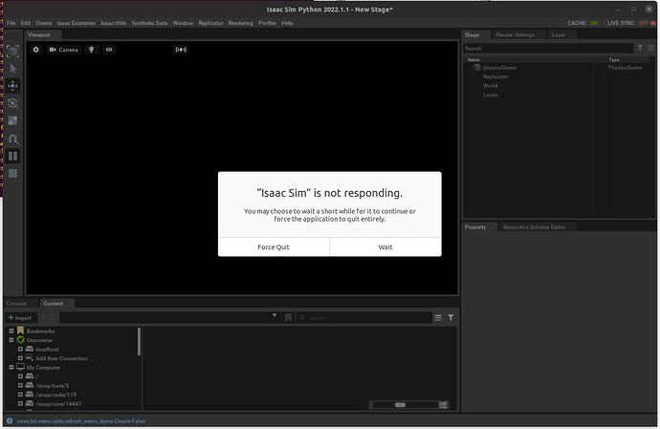Image resolution: width=660 pixels, height=429 pixels.
Task: Collapse the Omniverse tree node
Action: pyautogui.click(x=11, y=340)
